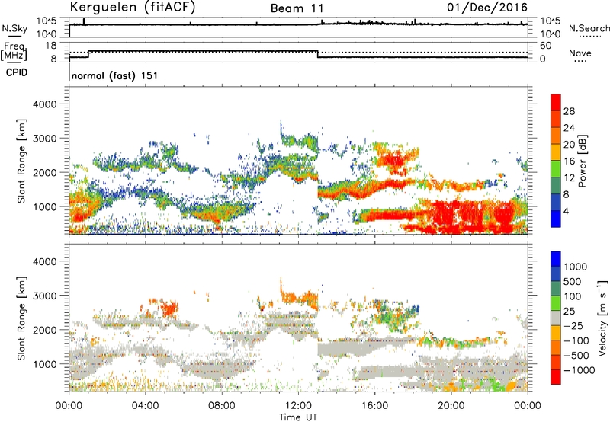Viewport: 610px width, 422px height.
Task: Click the blue bottom segment of Power colorbar
Action: point(556,219)
